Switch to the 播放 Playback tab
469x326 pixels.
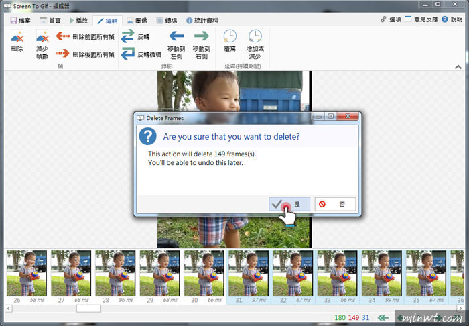(x=78, y=21)
